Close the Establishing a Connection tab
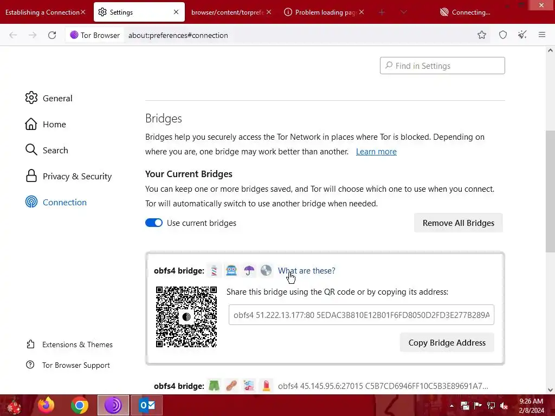The width and height of the screenshot is (555, 416). (83, 12)
